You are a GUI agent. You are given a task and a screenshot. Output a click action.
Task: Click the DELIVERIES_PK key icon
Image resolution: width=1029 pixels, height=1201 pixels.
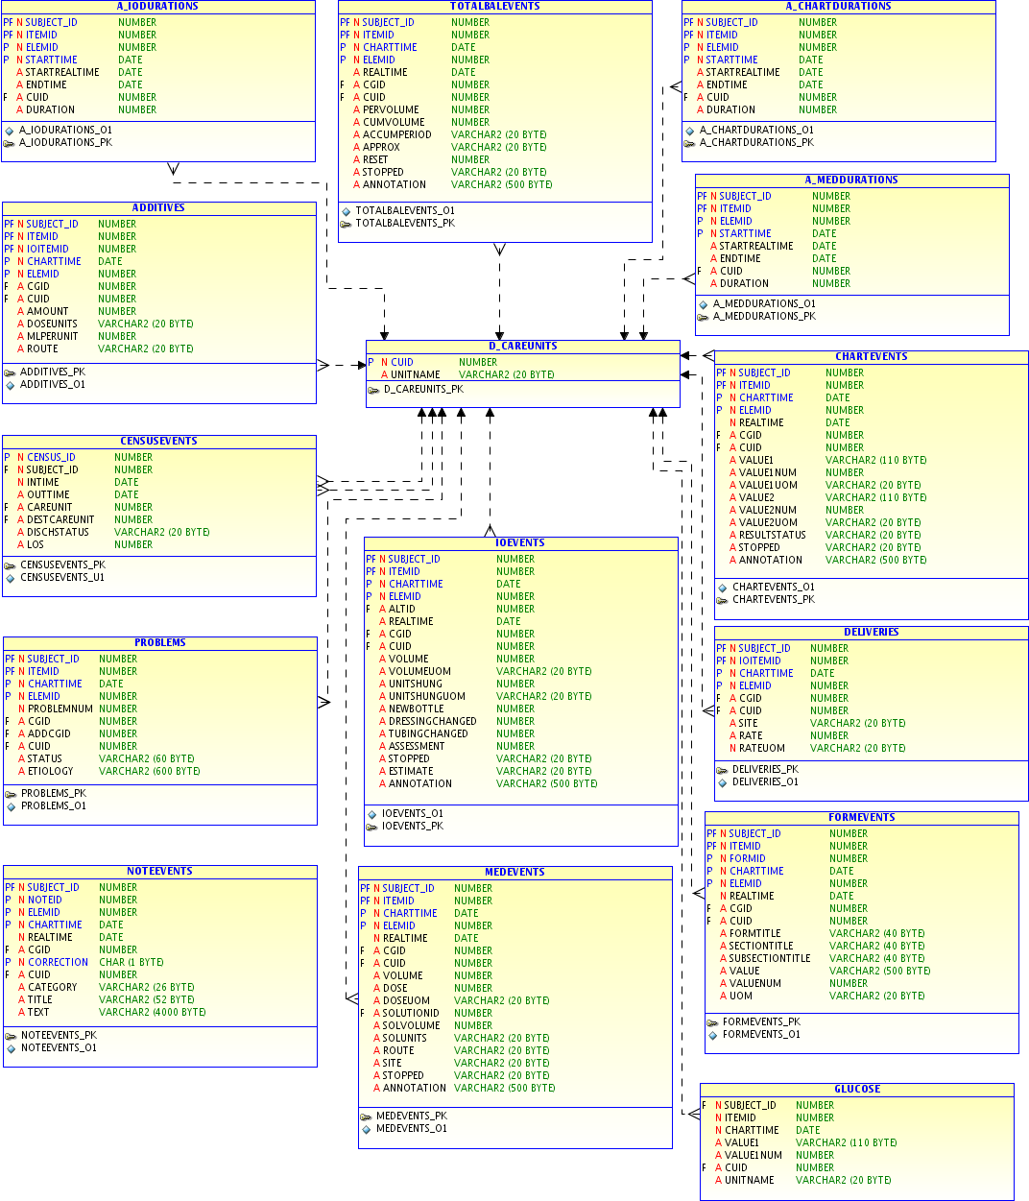coord(722,770)
